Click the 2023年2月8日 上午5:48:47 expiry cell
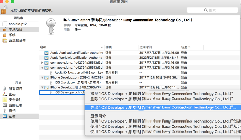Image resolution: width=241 pixels, height=140 pixels. [x=159, y=58]
